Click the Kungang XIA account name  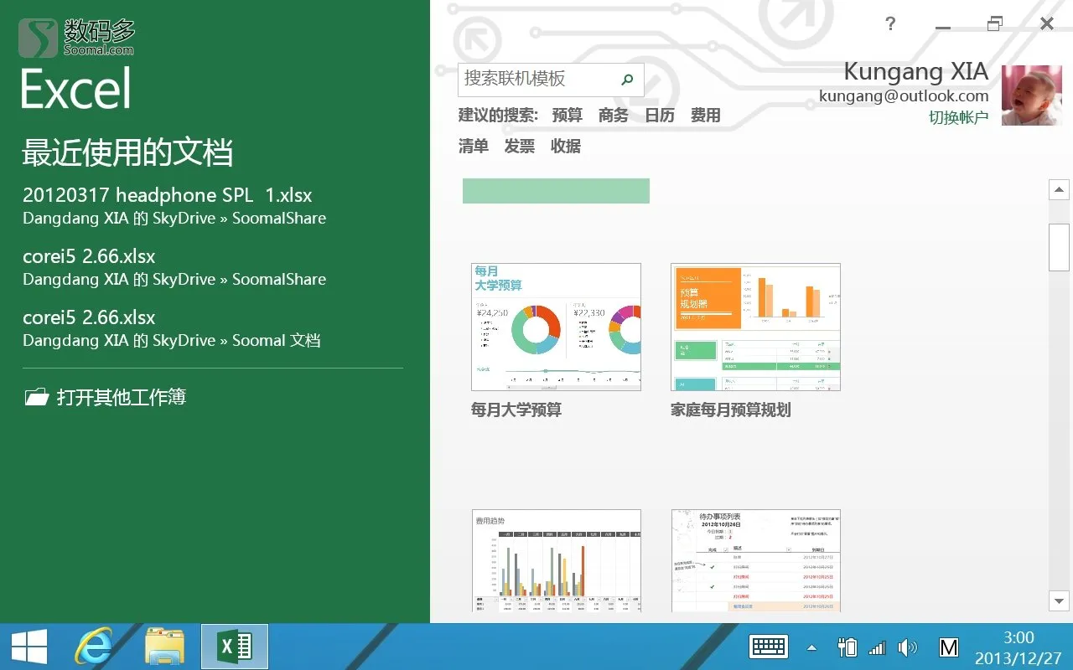[916, 72]
